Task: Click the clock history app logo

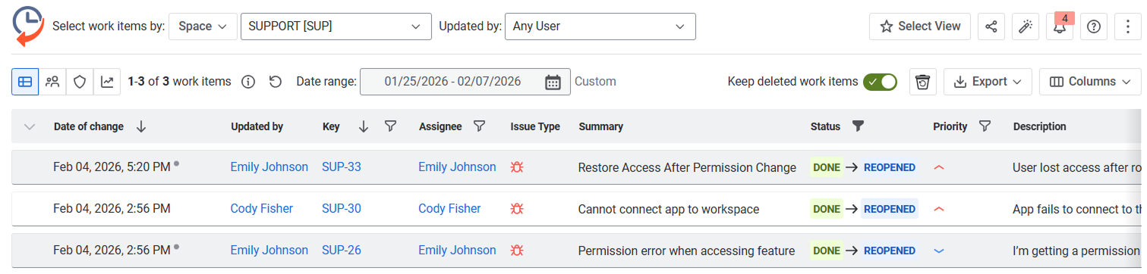Action: 28,26
